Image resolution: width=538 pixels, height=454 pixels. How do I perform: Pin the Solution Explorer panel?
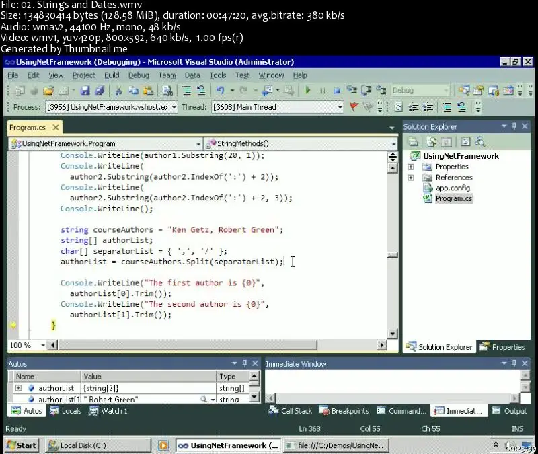point(514,126)
